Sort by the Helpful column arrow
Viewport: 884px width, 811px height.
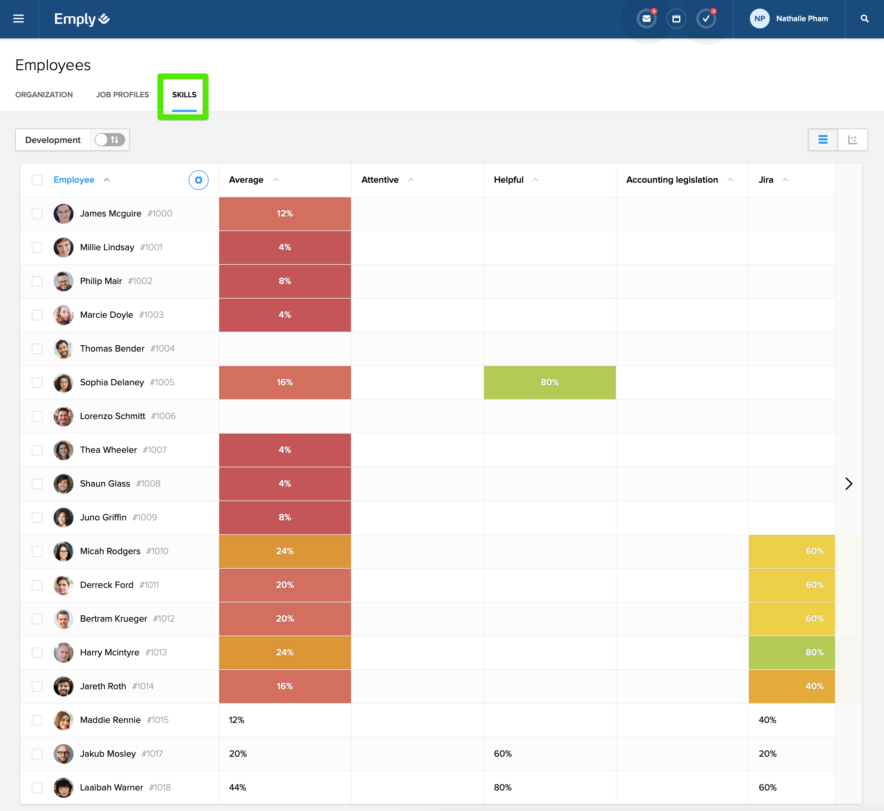click(535, 180)
